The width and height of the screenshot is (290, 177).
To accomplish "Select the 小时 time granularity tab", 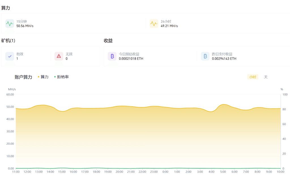I will tap(253, 77).
